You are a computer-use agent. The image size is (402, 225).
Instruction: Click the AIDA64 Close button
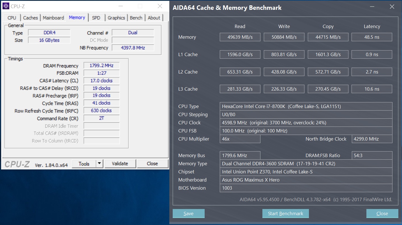[x=382, y=213]
